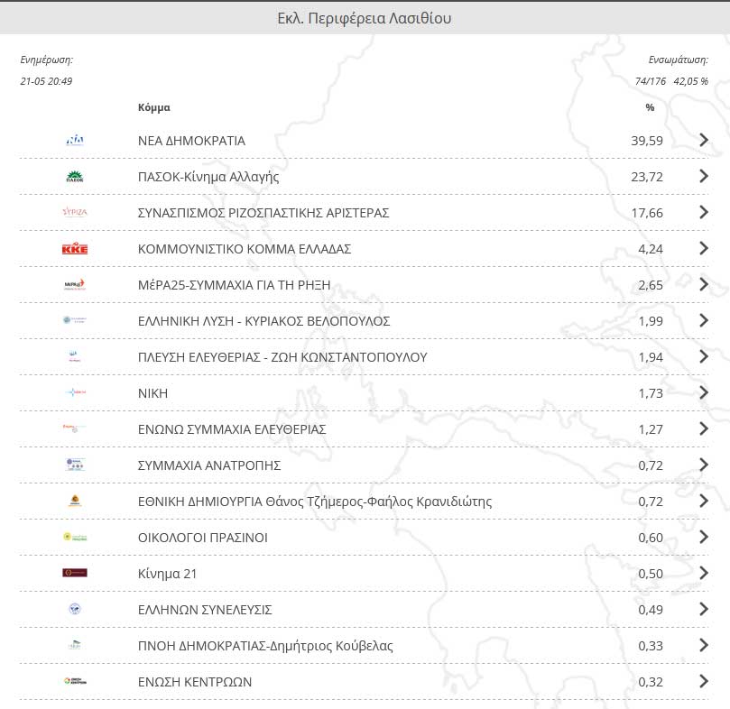Click the red ΚΚΕ logo
Screen dimensions: 730x709
[75, 249]
